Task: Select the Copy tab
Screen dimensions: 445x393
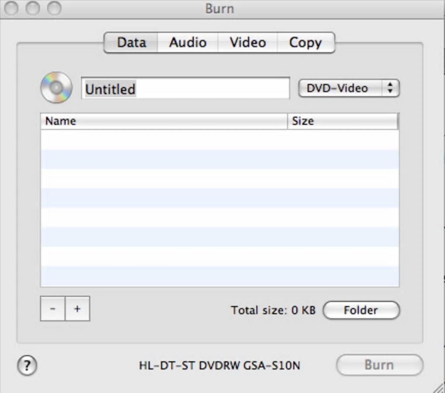Action: click(x=305, y=43)
